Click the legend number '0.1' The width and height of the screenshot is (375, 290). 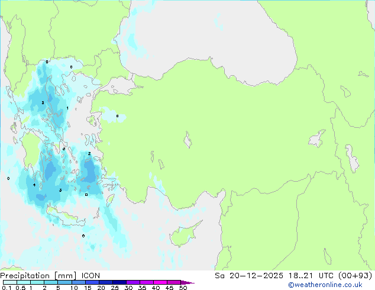click(7, 288)
